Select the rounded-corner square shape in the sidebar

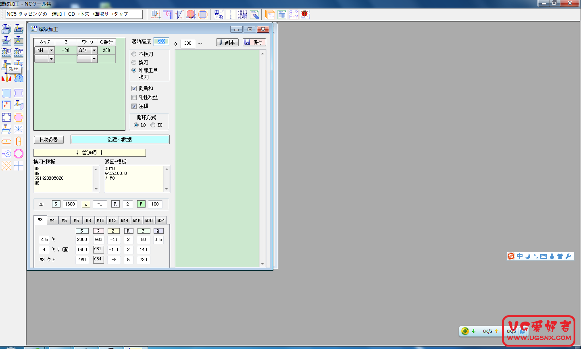tap(6, 93)
